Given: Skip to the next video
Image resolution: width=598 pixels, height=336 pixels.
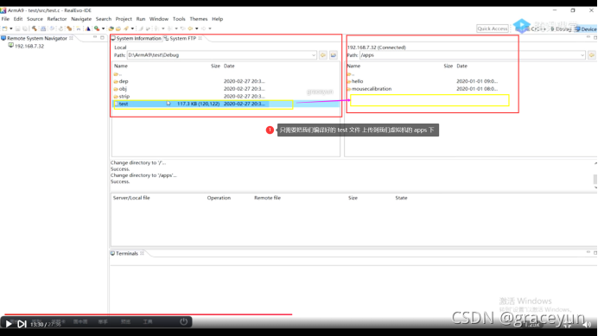Looking at the screenshot, I should point(22,324).
